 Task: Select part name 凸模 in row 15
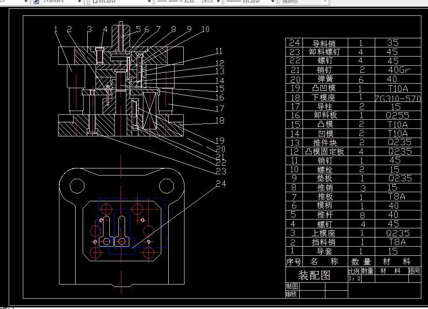pyautogui.click(x=325, y=124)
